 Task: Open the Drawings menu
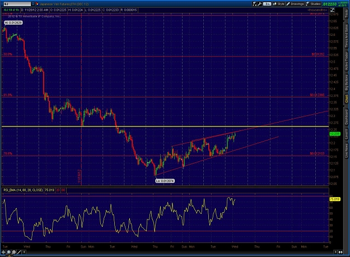[295, 4]
